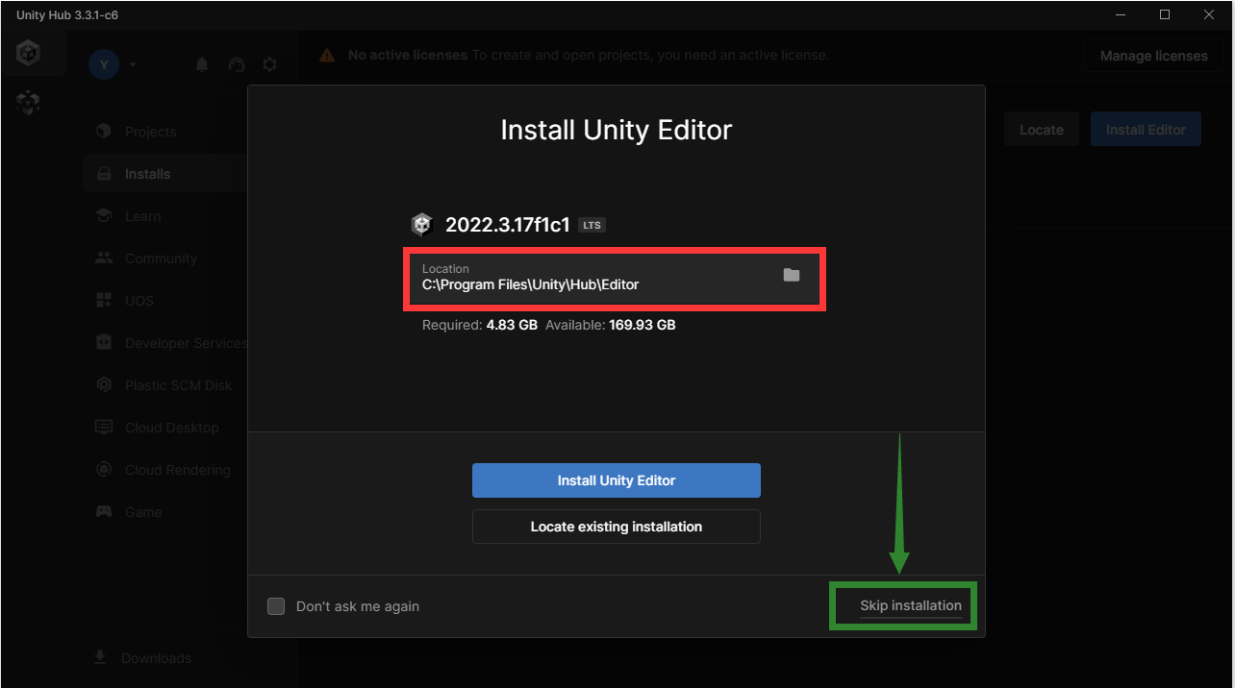Click the Plastic SCM Disk icon
The height and width of the screenshot is (688, 1235).
pyautogui.click(x=104, y=385)
